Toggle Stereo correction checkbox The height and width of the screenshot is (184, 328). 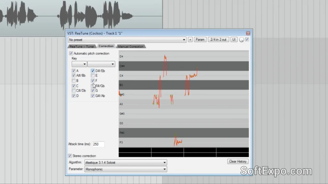70,156
